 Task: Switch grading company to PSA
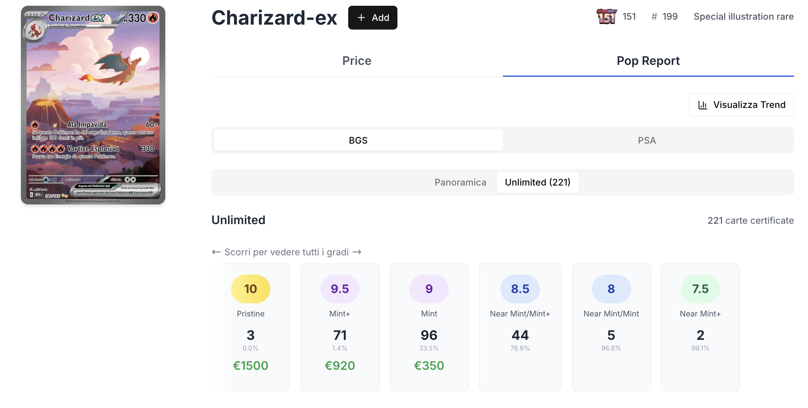tap(646, 140)
